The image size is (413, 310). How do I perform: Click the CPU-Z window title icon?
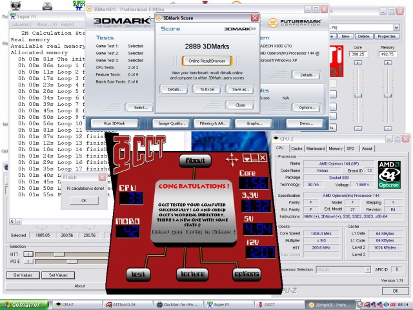point(276,139)
